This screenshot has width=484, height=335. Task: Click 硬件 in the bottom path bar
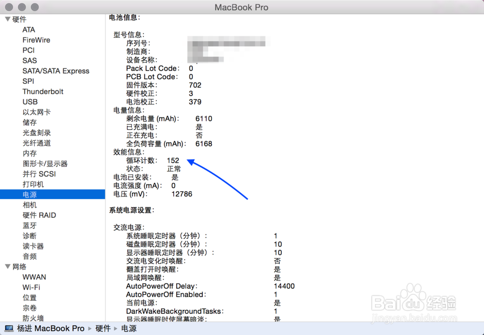coord(103,328)
